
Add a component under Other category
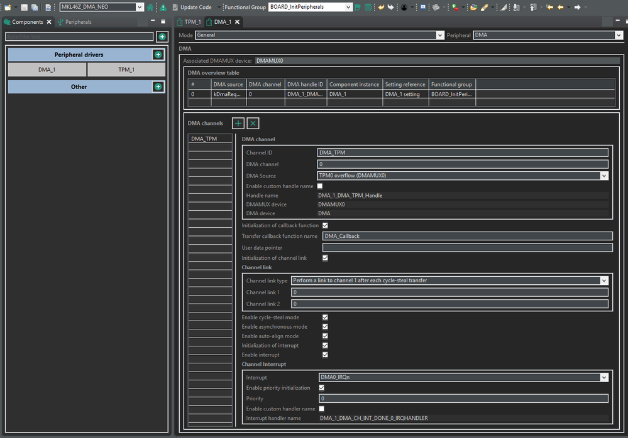tap(158, 87)
